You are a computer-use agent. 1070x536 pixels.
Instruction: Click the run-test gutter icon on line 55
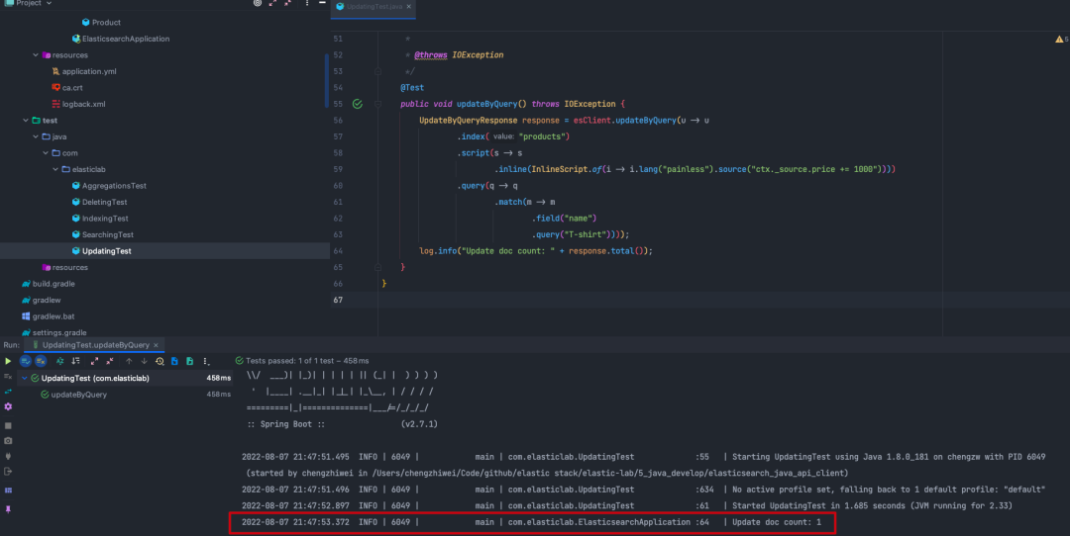[358, 104]
